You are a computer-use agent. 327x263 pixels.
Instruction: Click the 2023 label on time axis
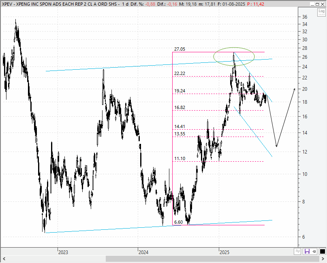pos(63,252)
